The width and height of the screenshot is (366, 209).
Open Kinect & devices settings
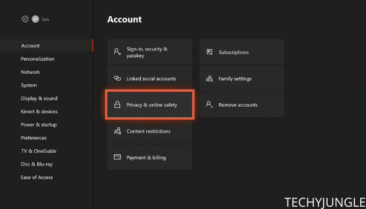click(39, 111)
